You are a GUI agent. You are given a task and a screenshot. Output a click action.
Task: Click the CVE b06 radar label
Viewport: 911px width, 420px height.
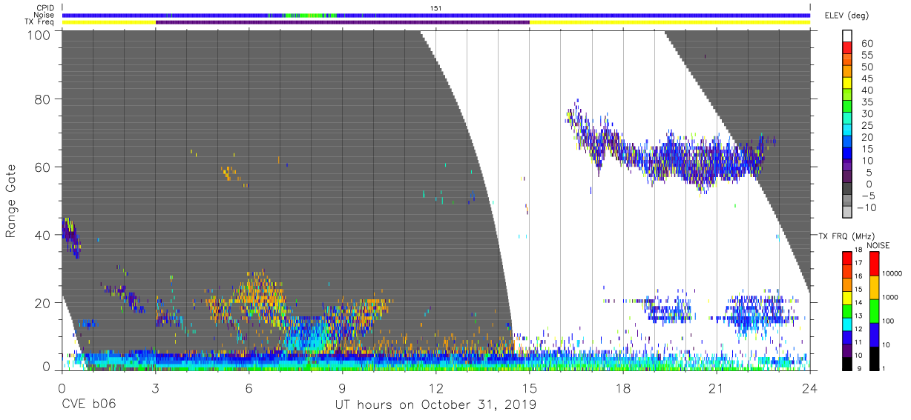pos(88,405)
